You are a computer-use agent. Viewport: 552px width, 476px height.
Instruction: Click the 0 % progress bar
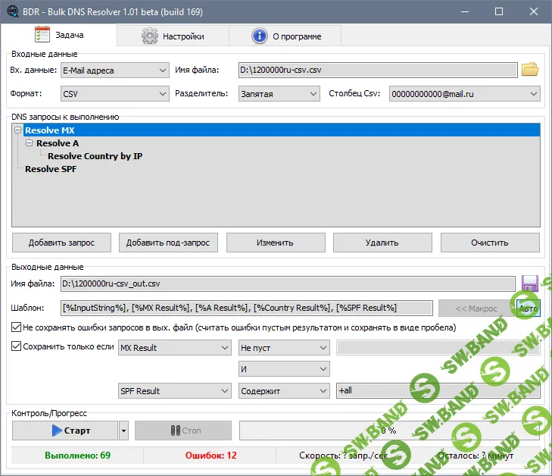click(x=389, y=431)
